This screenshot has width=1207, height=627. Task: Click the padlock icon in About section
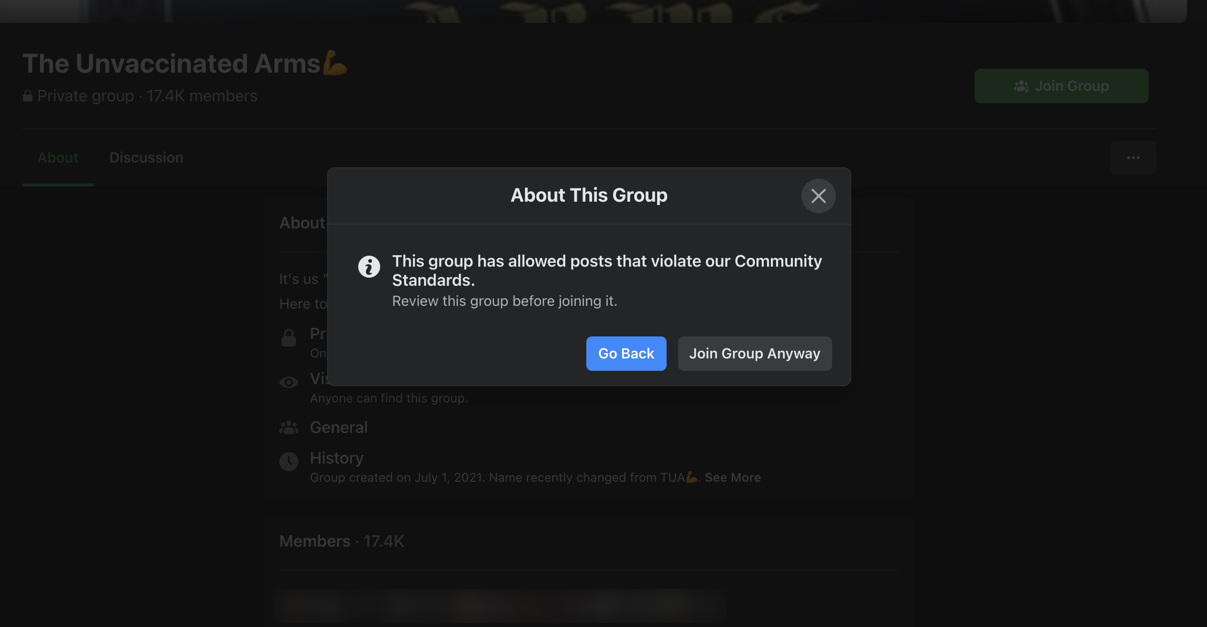point(288,338)
